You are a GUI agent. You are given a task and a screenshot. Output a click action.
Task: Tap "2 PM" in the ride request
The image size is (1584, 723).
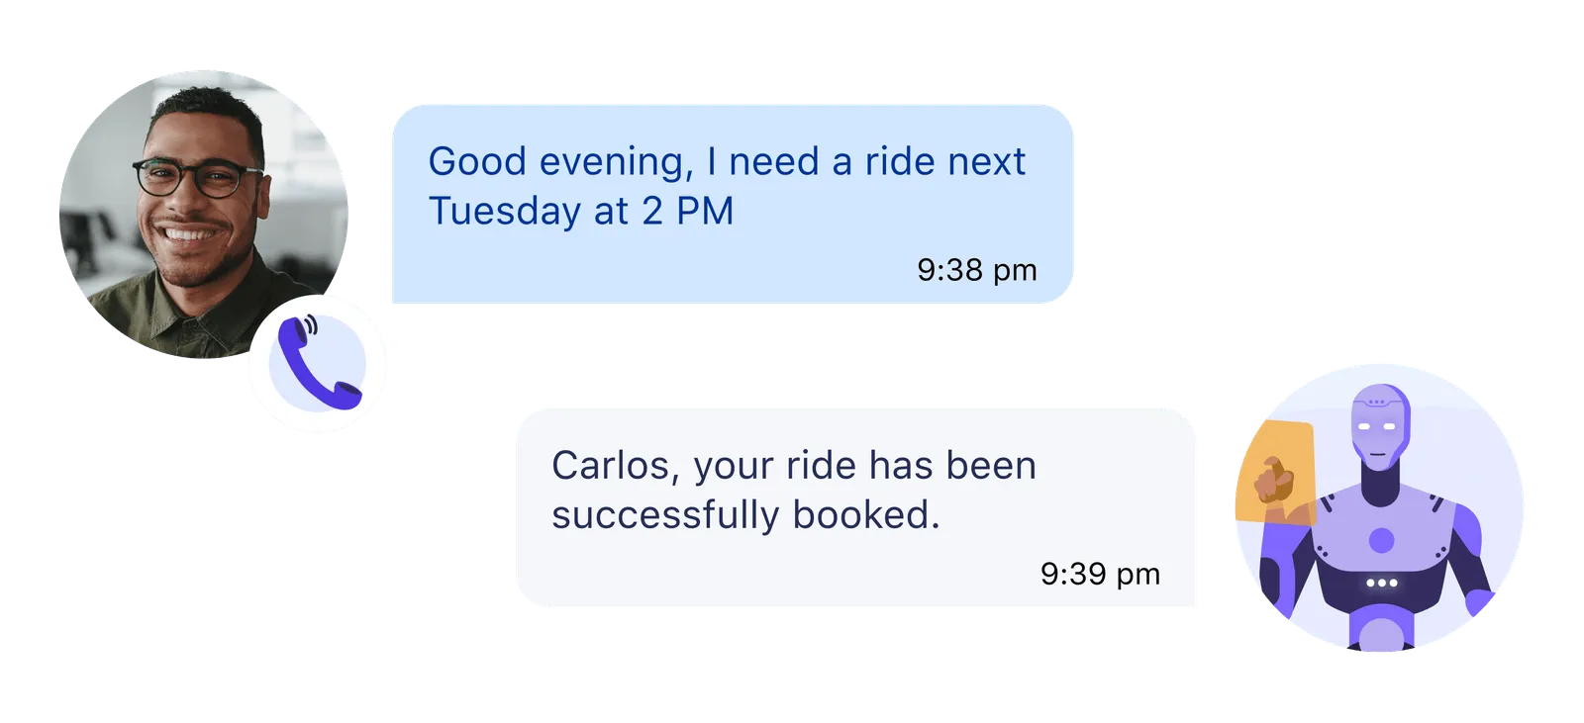687,212
